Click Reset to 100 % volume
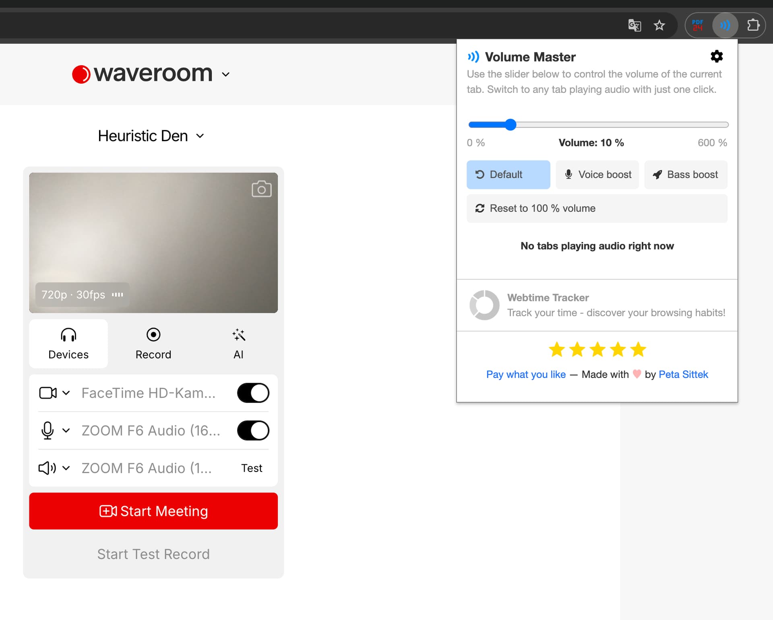The image size is (773, 620). tap(597, 208)
